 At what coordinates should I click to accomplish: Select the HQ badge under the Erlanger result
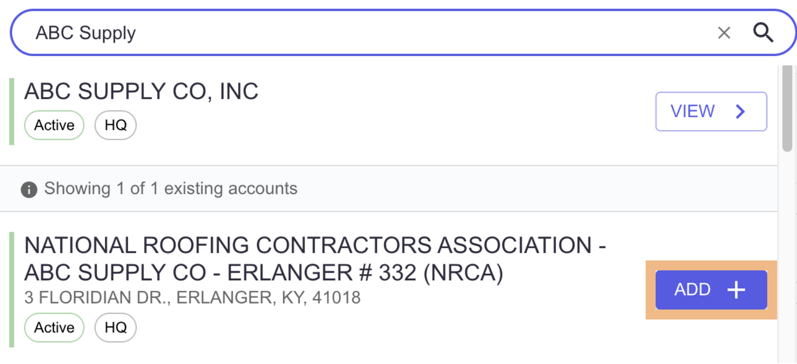(x=116, y=328)
